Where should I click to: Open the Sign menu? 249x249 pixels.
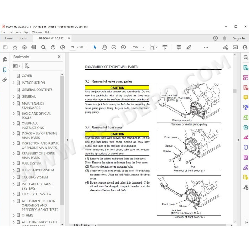[x=27, y=32]
